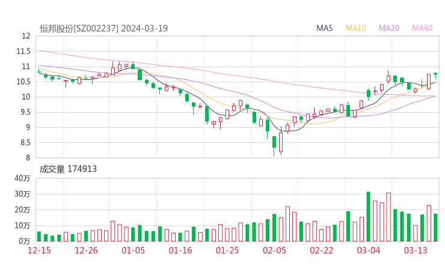Click the 12-26 date label

coord(86,250)
